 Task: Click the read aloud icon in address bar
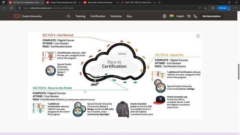tap(199, 8)
